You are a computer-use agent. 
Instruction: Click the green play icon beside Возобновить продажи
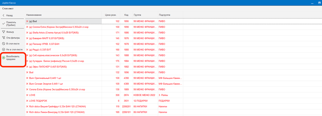point(4,58)
